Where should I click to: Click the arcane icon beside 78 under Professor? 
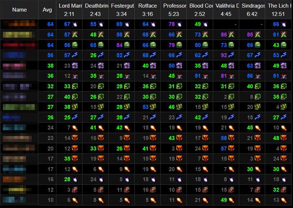179,24
